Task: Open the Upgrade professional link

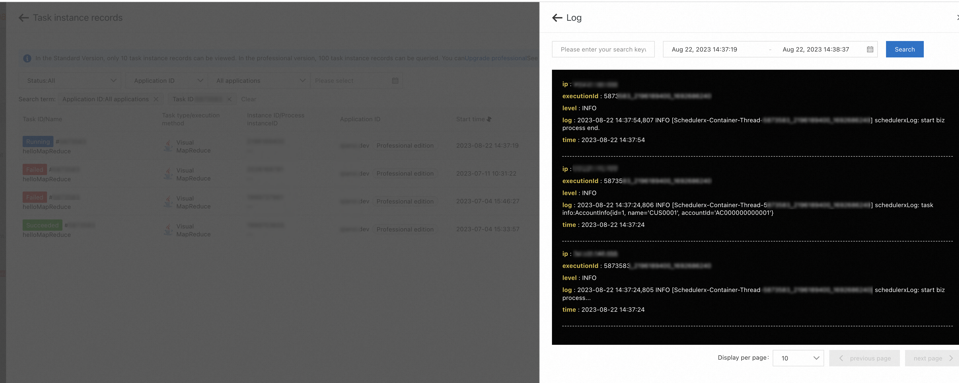Action: click(495, 58)
